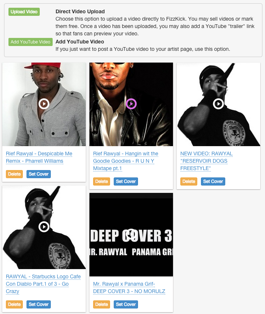The width and height of the screenshot is (265, 314).
Task: Play the Hangin wit the Goodie Goodies video
Action: 131,104
